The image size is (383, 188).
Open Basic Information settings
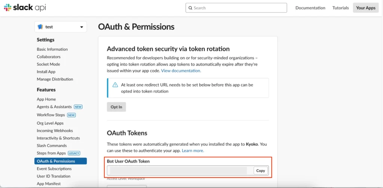[x=52, y=49]
